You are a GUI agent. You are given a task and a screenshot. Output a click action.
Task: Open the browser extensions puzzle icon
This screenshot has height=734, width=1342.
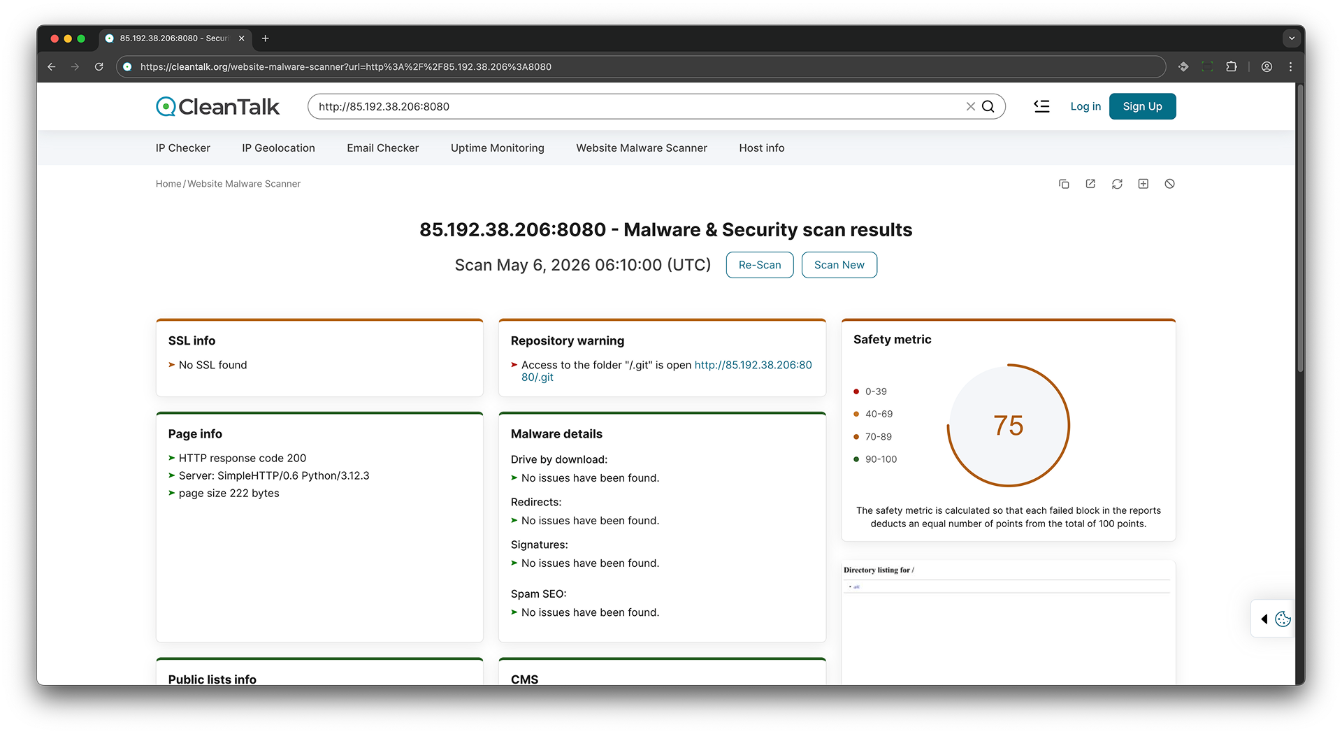click(1232, 66)
